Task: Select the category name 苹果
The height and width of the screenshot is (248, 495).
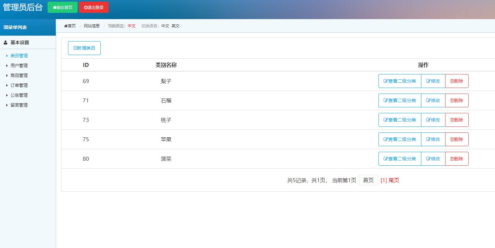Action: coord(166,139)
